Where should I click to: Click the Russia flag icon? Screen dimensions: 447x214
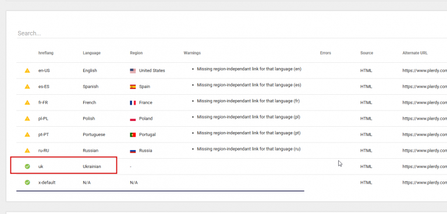point(133,151)
